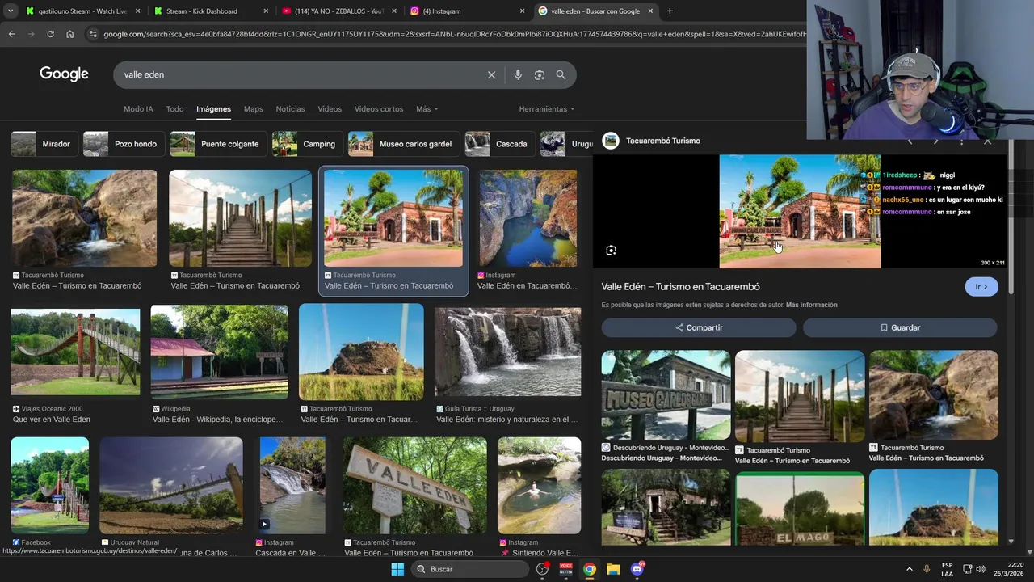Click the Google logo
Screen dimensions: 1034x582
[x=64, y=74]
